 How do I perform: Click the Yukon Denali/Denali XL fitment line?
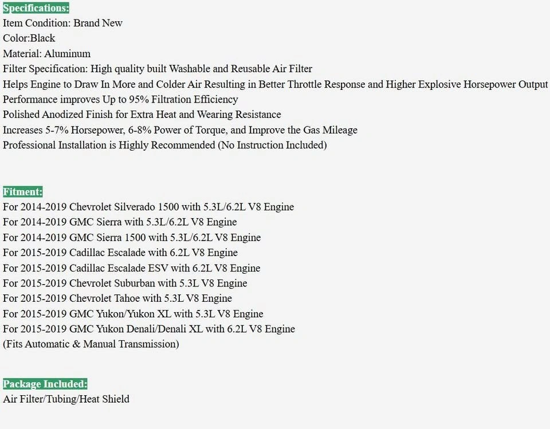(x=149, y=329)
